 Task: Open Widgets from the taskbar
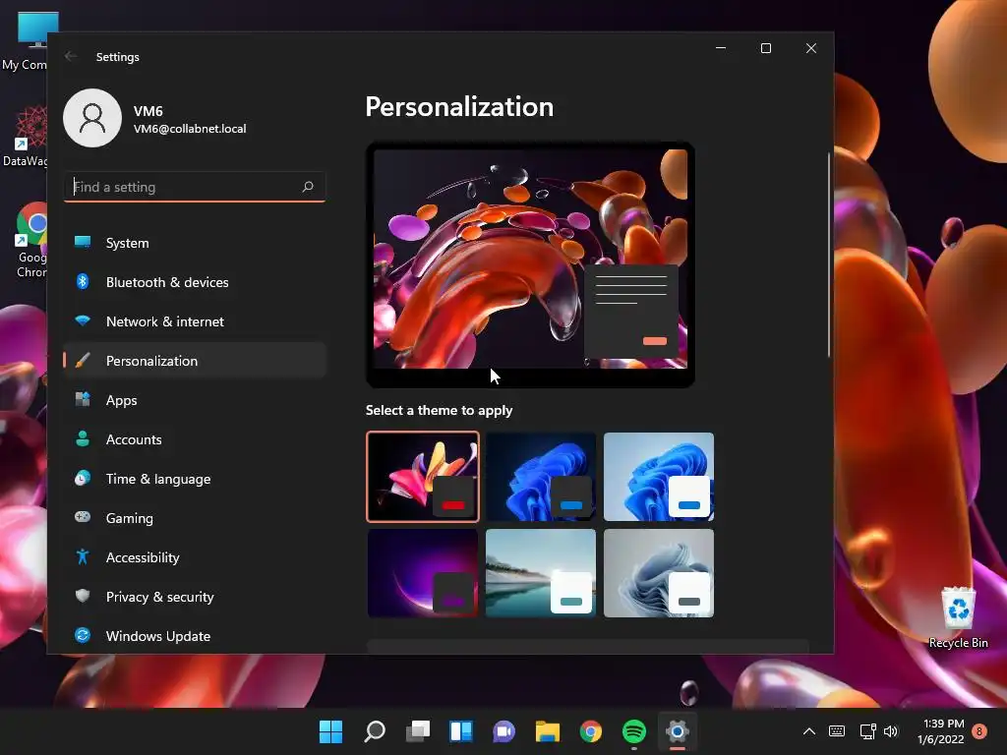[461, 730]
